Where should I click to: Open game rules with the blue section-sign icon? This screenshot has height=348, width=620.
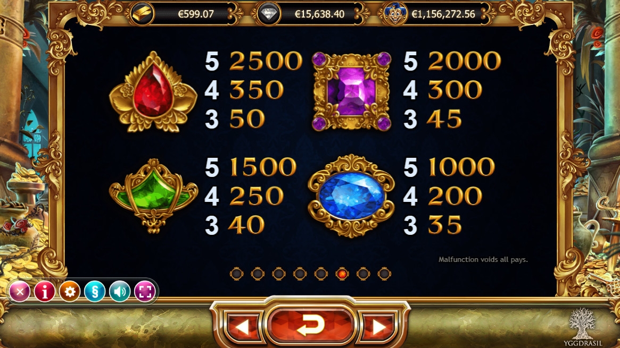(95, 292)
